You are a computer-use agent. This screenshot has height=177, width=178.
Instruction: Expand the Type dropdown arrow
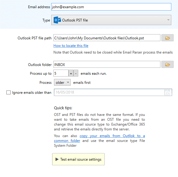168,20
